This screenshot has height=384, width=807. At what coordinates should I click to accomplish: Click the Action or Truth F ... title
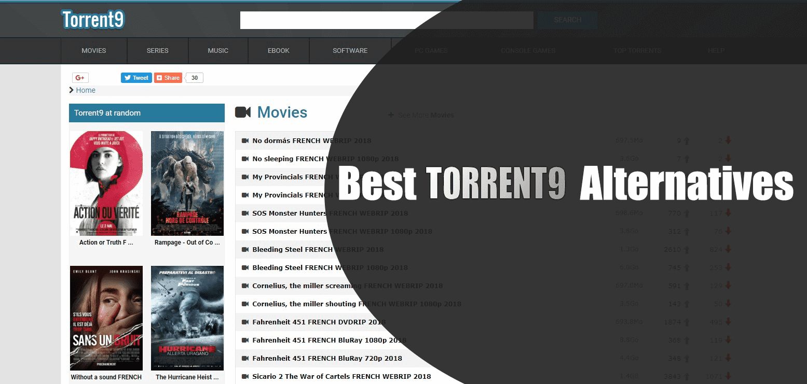point(106,243)
